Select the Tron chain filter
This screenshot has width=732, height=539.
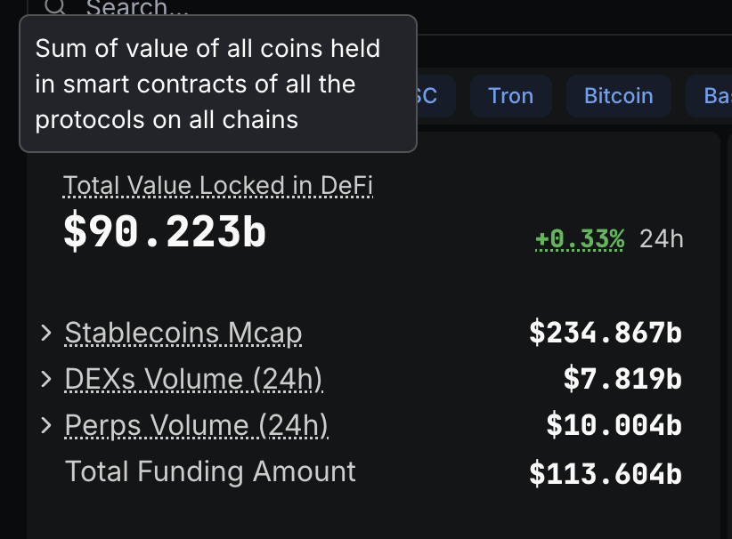510,96
